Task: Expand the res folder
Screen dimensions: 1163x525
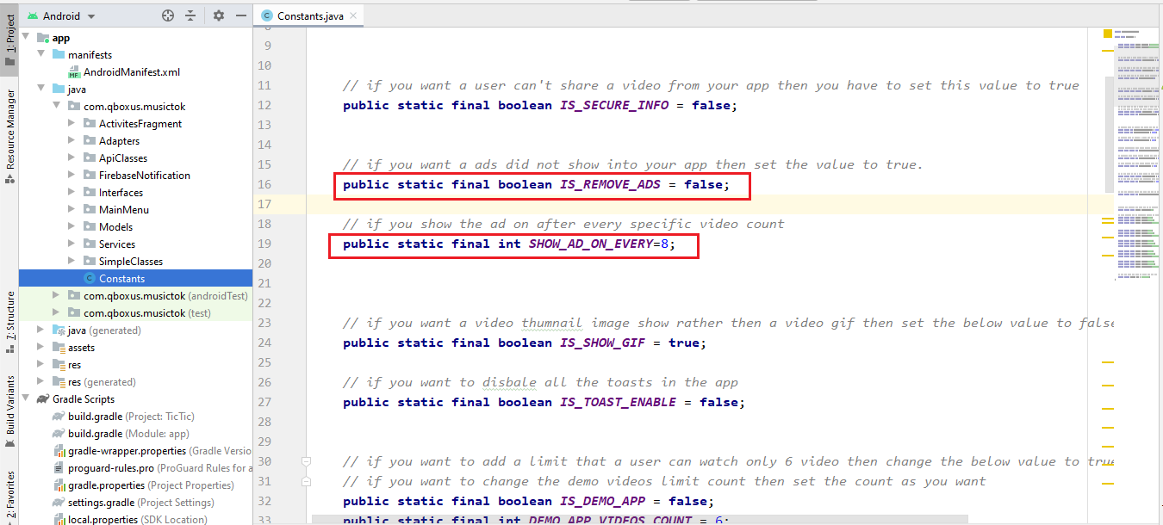Action: pyautogui.click(x=41, y=365)
